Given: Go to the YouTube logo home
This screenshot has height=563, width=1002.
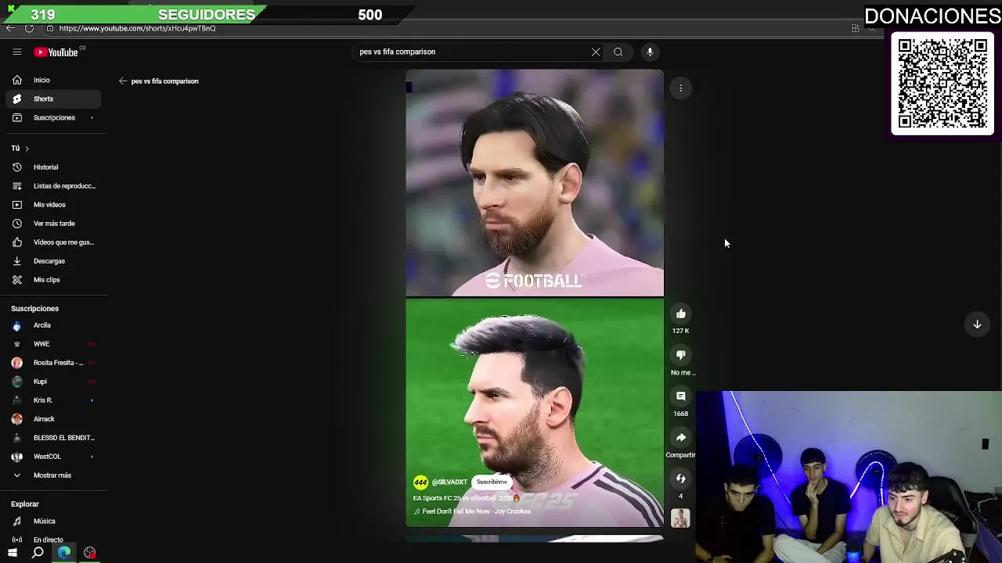Looking at the screenshot, I should (x=56, y=52).
